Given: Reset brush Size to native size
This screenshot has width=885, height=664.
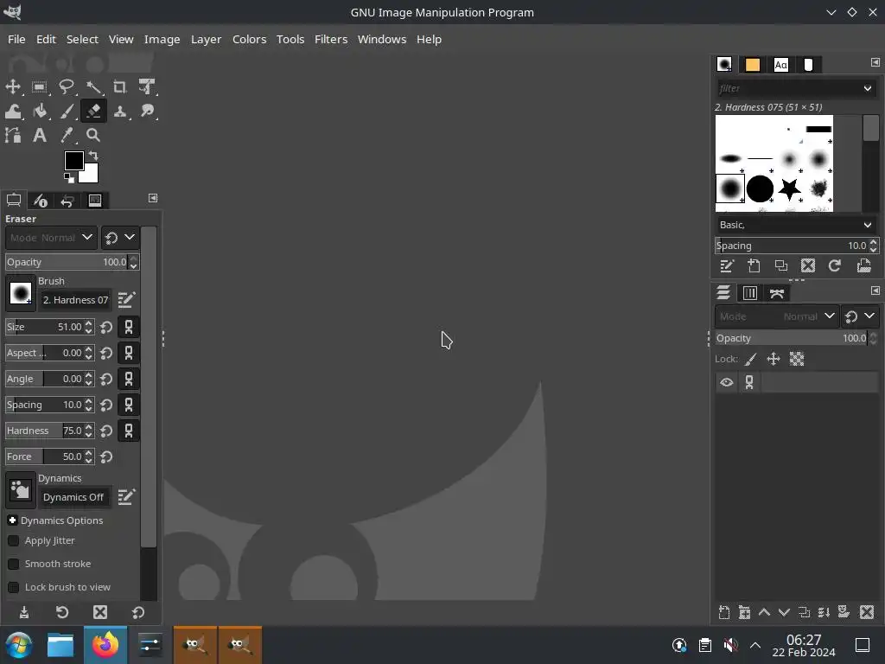Looking at the screenshot, I should tap(106, 327).
